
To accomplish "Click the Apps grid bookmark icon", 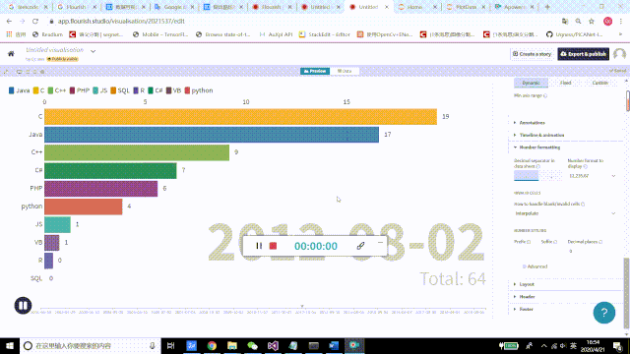I will point(9,34).
